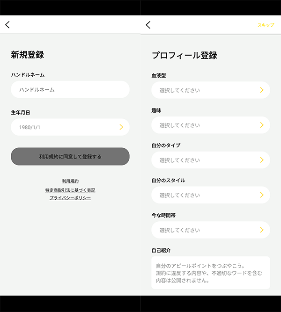Click the 自己紹介 label
The height and width of the screenshot is (312, 281).
(x=161, y=250)
